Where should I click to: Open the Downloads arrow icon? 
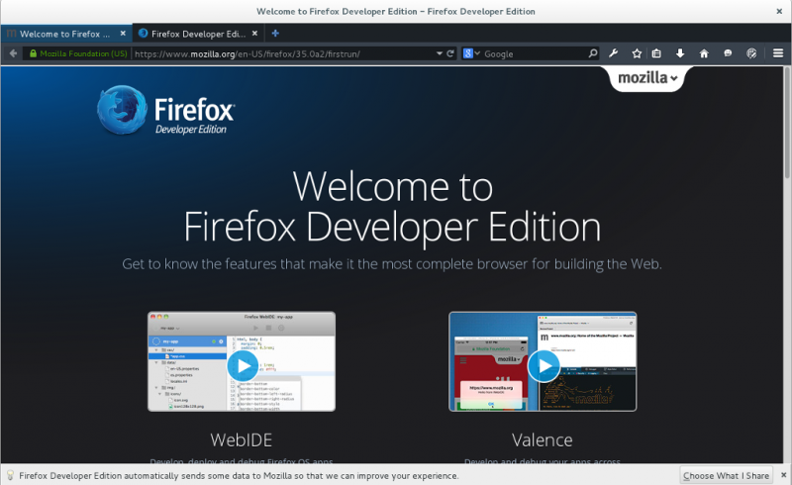pyautogui.click(x=680, y=53)
